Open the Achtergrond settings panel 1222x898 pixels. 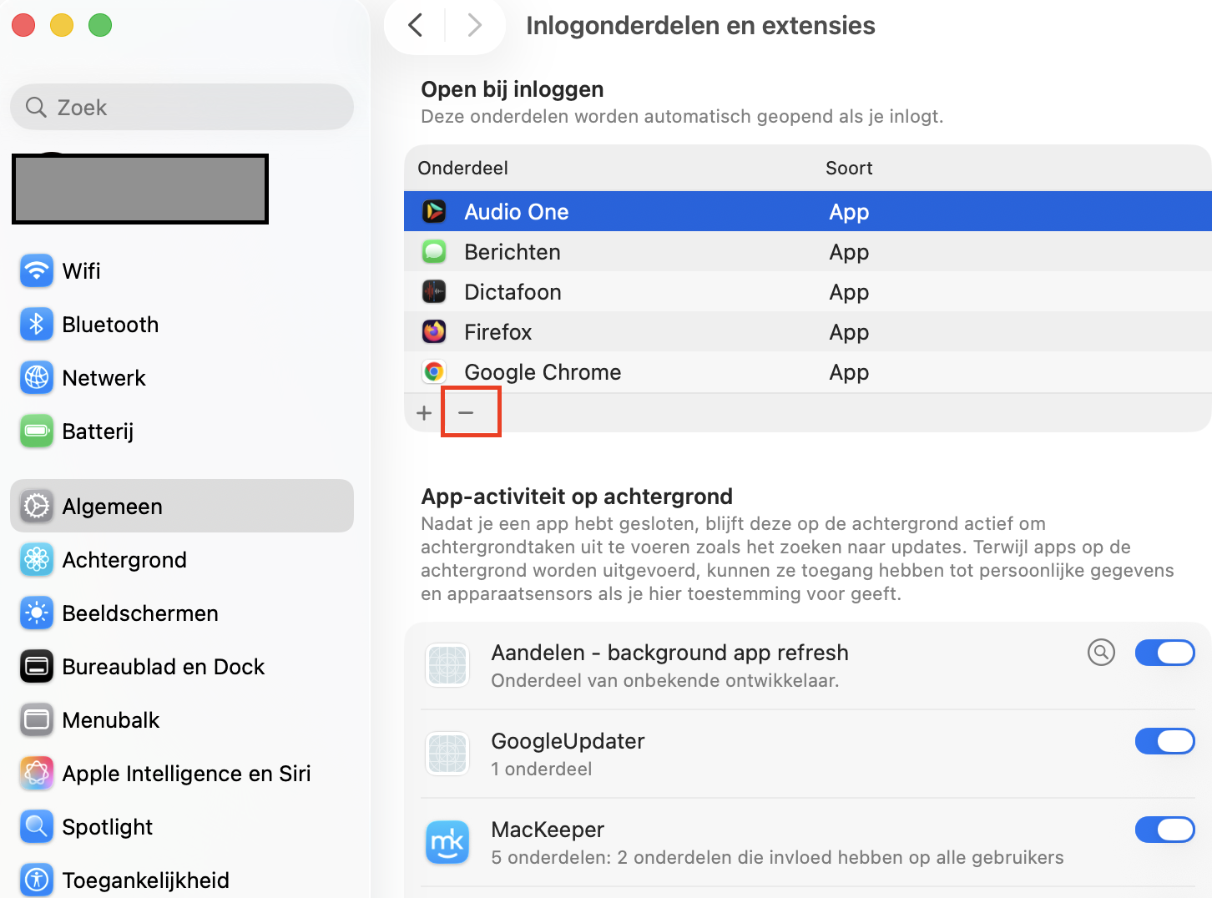click(x=124, y=559)
